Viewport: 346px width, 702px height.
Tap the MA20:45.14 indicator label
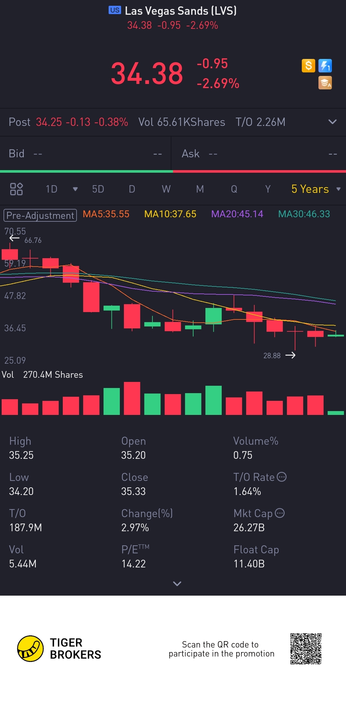(237, 214)
